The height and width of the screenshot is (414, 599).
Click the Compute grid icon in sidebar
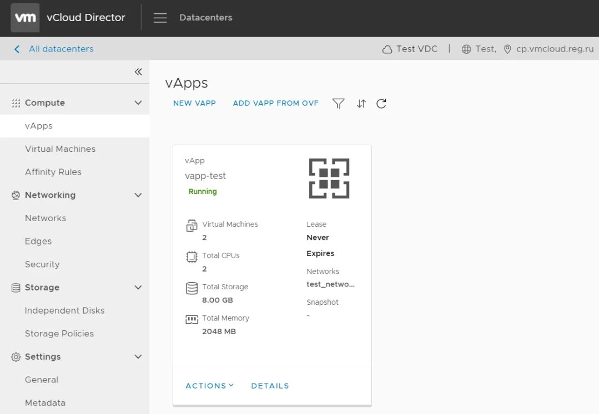point(16,103)
